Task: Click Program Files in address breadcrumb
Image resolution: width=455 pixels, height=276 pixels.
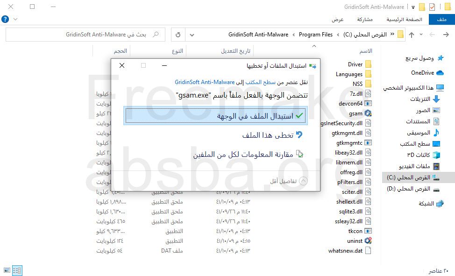Action: pyautogui.click(x=316, y=35)
